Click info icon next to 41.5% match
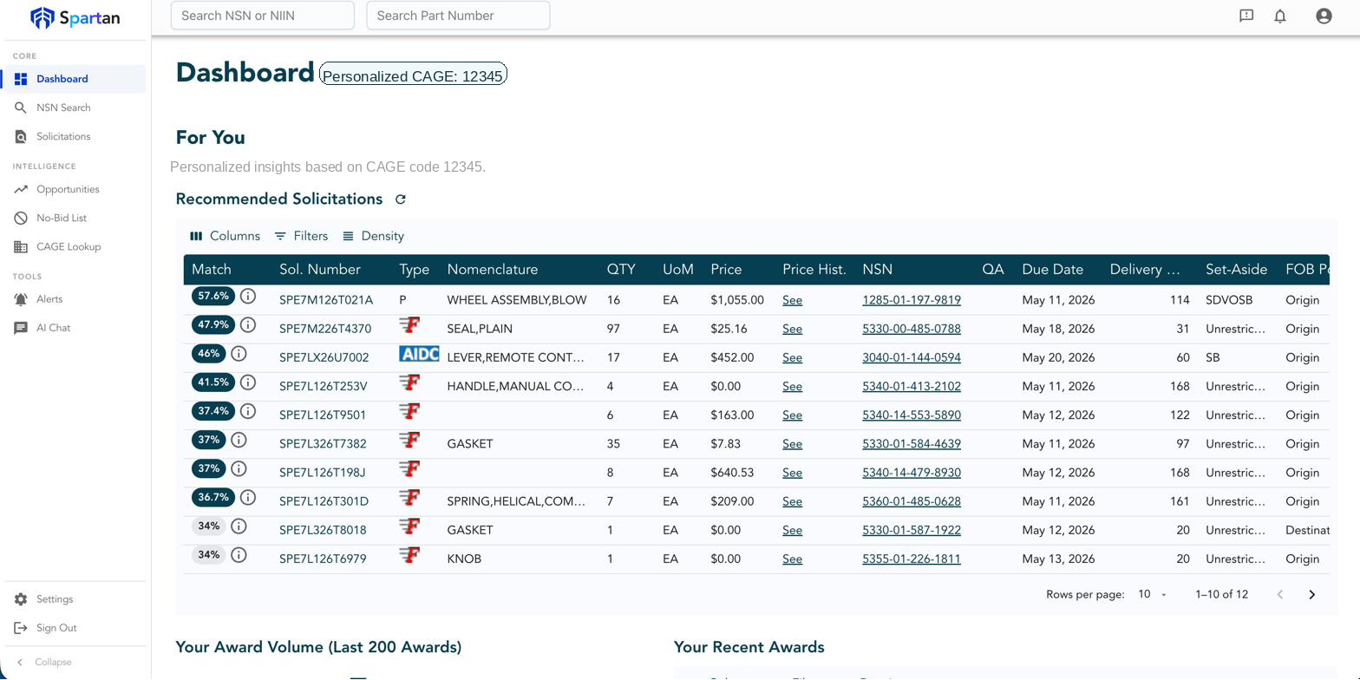This screenshot has width=1360, height=680. pyautogui.click(x=248, y=382)
